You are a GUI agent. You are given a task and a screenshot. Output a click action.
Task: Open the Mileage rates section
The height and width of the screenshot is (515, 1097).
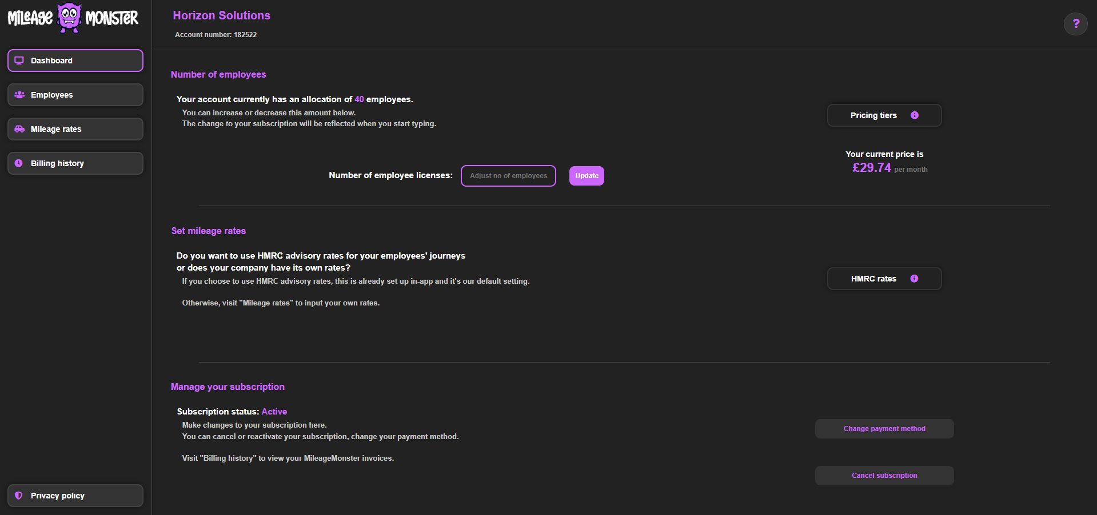coord(75,129)
